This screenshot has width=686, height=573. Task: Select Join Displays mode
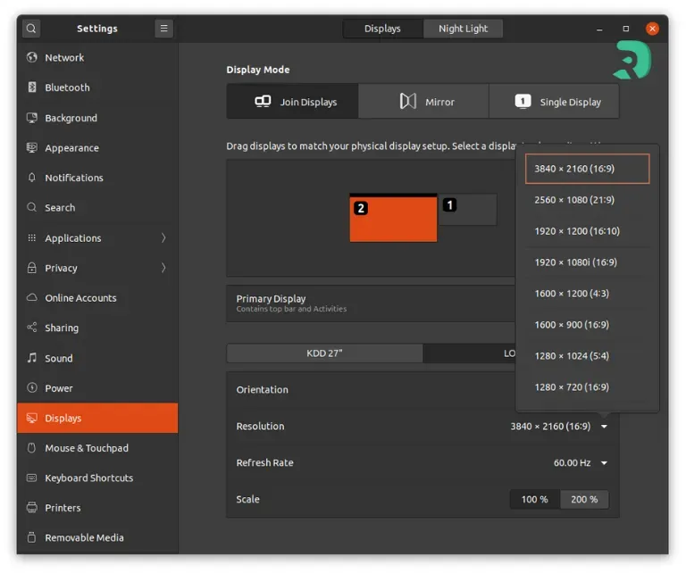[x=293, y=102]
